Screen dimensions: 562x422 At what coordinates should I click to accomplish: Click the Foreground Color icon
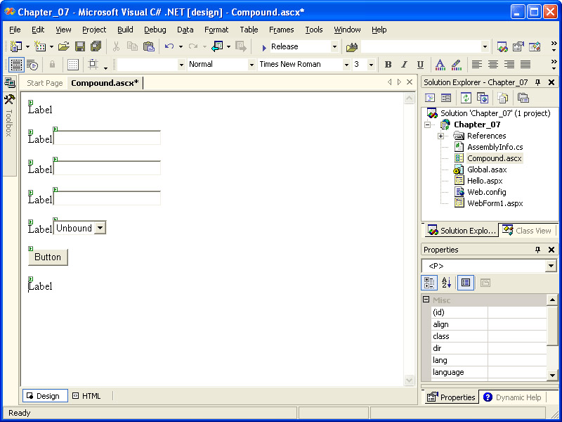(440, 65)
